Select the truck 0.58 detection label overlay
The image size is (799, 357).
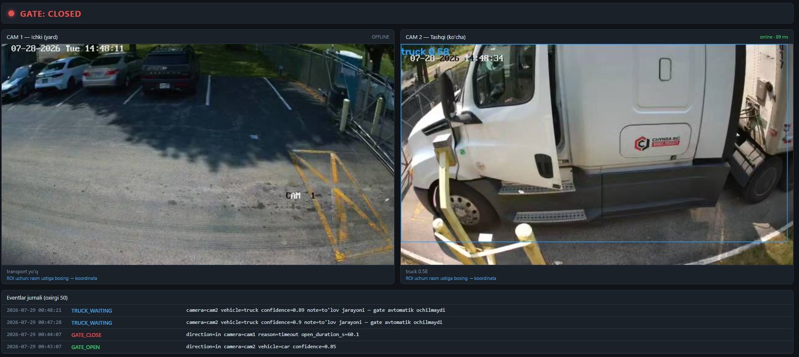click(425, 51)
